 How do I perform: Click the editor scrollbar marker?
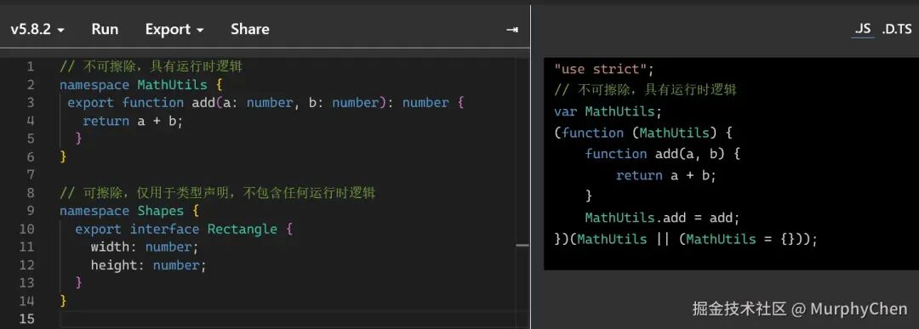tap(522, 246)
